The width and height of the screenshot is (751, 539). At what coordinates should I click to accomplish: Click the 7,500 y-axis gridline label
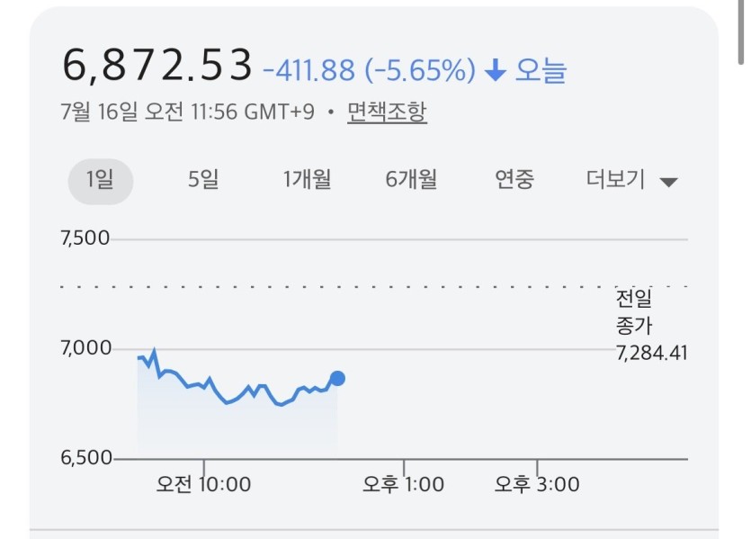pos(85,238)
